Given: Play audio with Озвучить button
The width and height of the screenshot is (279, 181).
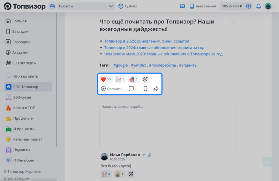Looking at the screenshot, I should pyautogui.click(x=112, y=89).
